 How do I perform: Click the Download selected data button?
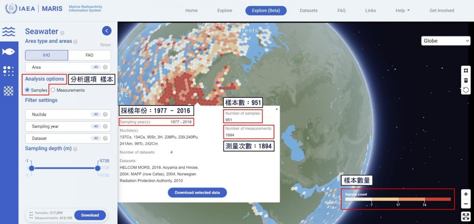point(197,192)
